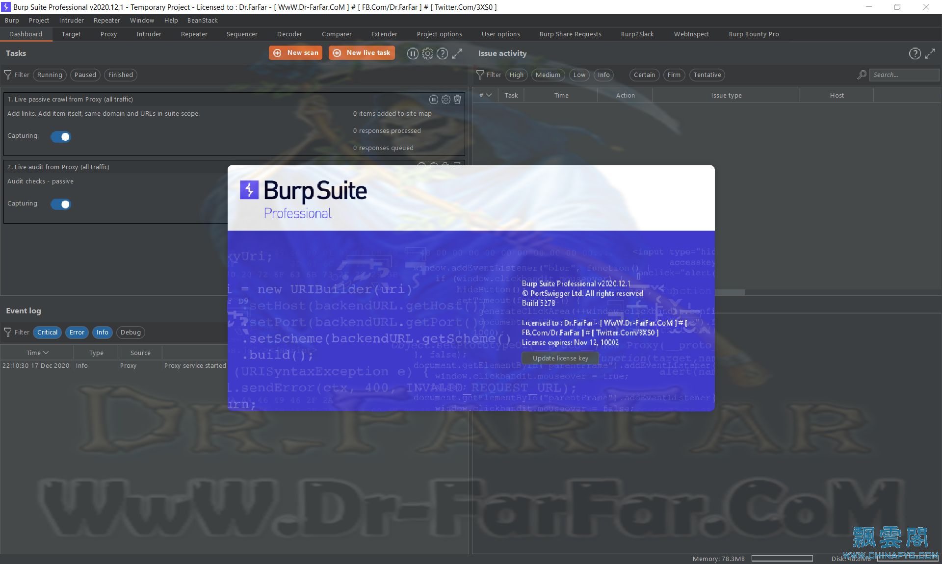
Task: Switch to the Extender tab
Action: coord(384,34)
